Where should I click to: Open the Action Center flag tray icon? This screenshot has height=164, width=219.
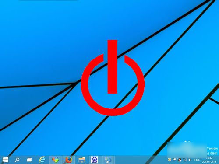175,160
